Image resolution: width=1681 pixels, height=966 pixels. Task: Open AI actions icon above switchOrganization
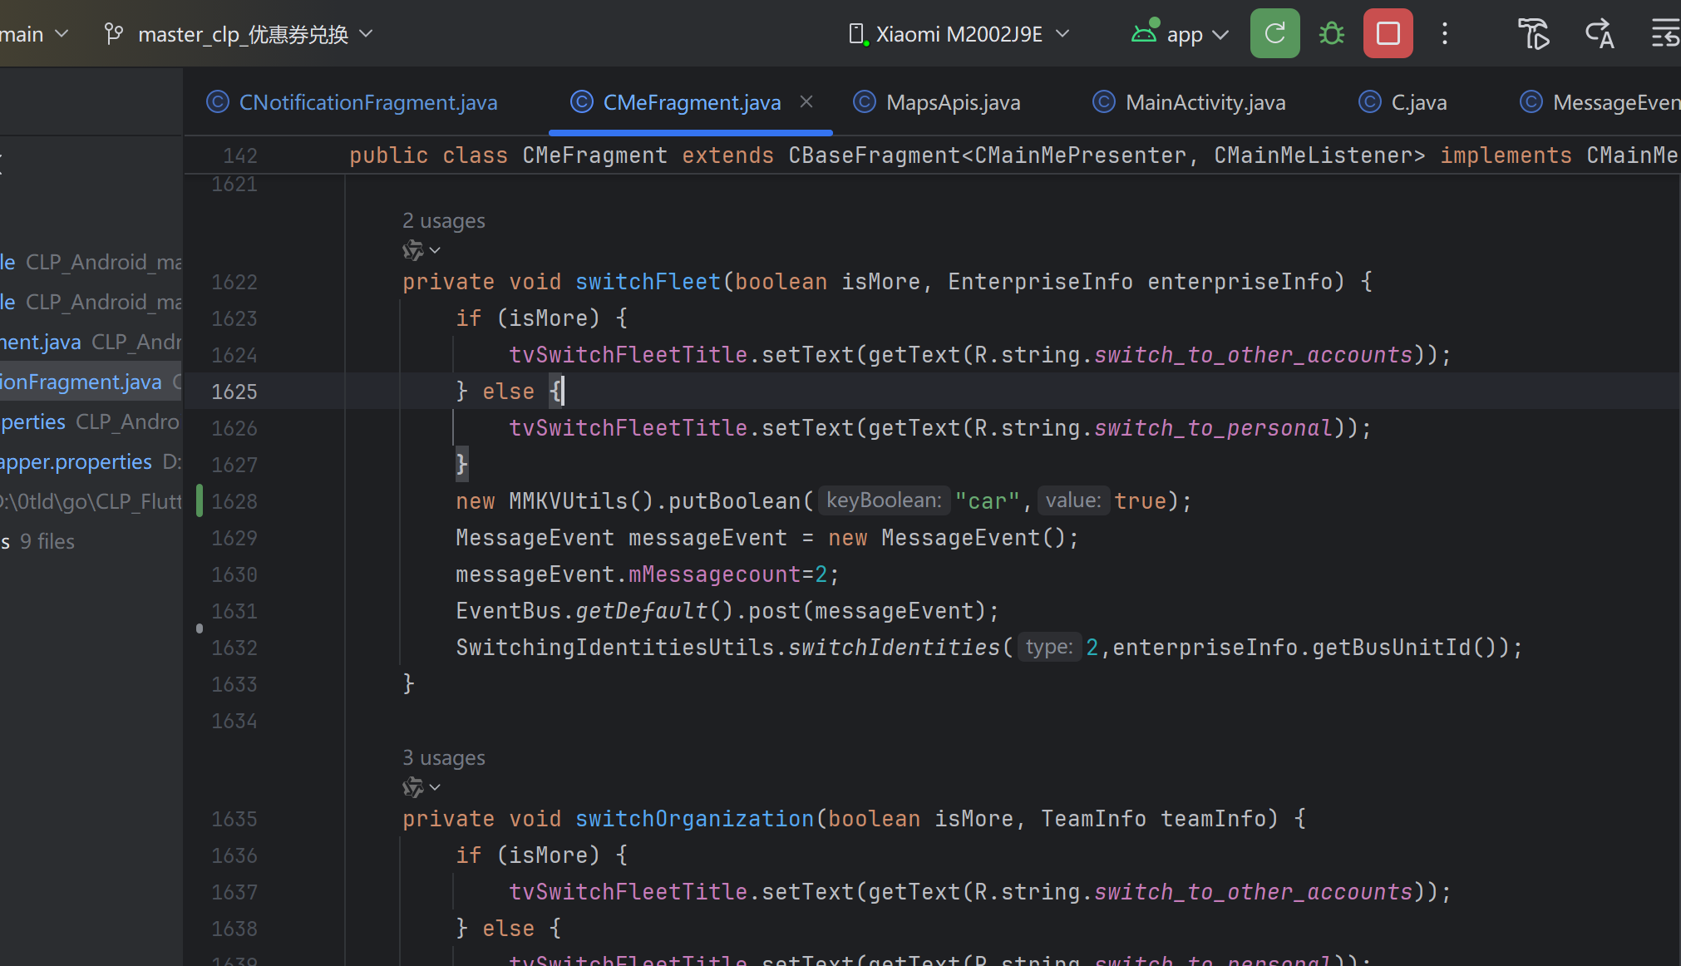pos(421,786)
